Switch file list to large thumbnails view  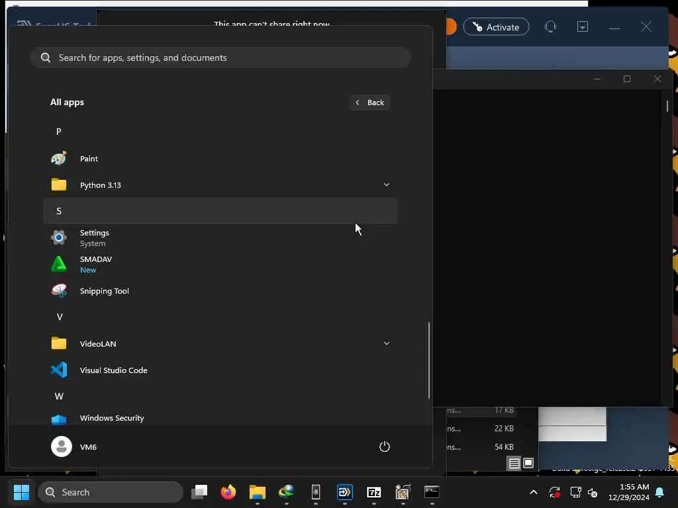[x=528, y=463]
